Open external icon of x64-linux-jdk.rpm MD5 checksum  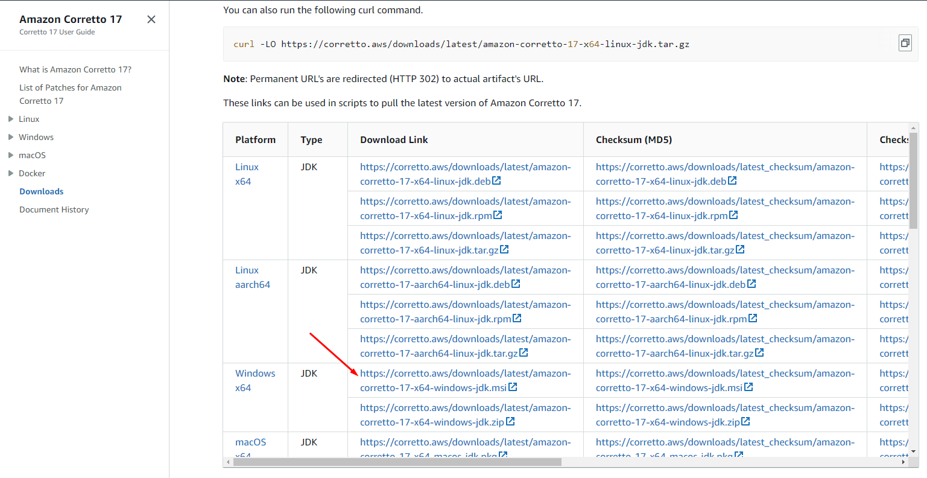[x=733, y=215]
